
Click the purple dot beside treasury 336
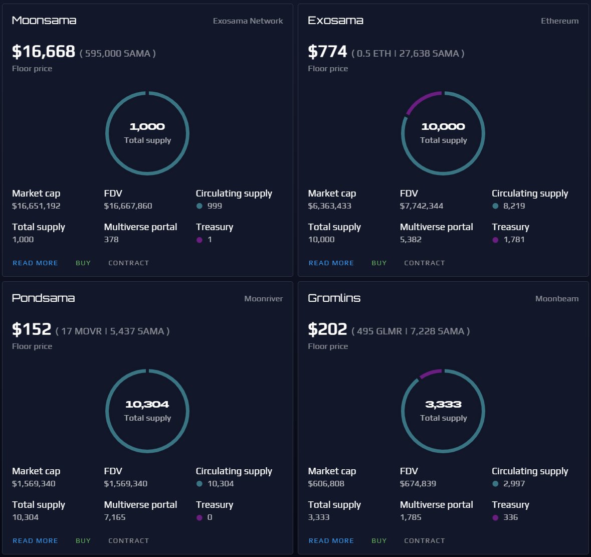pyautogui.click(x=495, y=517)
